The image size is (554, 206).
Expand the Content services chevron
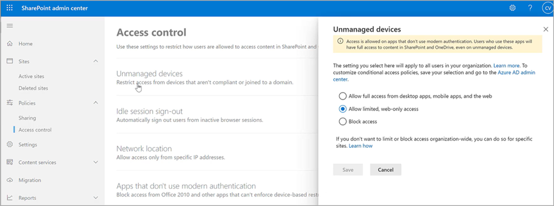(95, 162)
